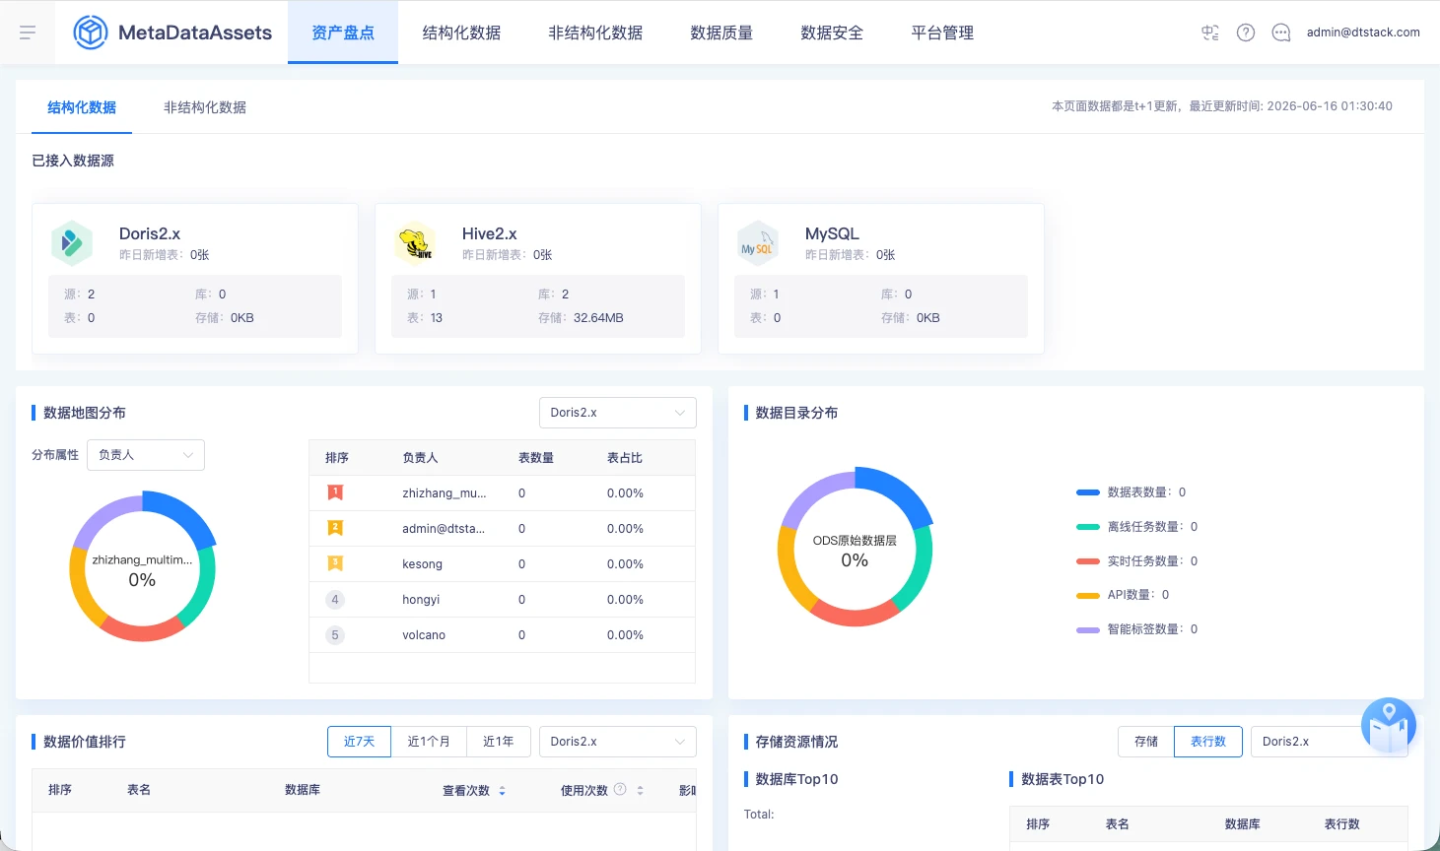This screenshot has width=1440, height=851.
Task: Click the Hive2.x bee icon
Action: point(415,242)
